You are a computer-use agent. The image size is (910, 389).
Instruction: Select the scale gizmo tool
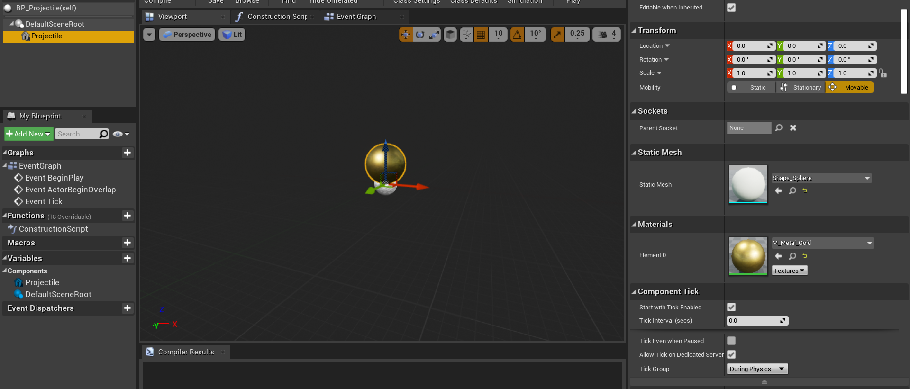434,35
